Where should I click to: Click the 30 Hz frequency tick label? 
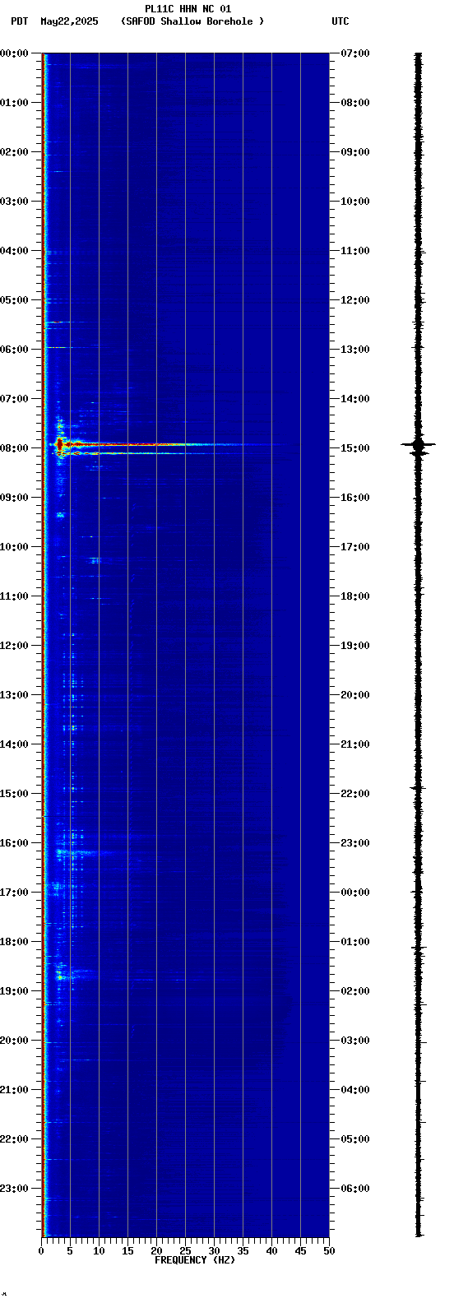pos(214,1251)
